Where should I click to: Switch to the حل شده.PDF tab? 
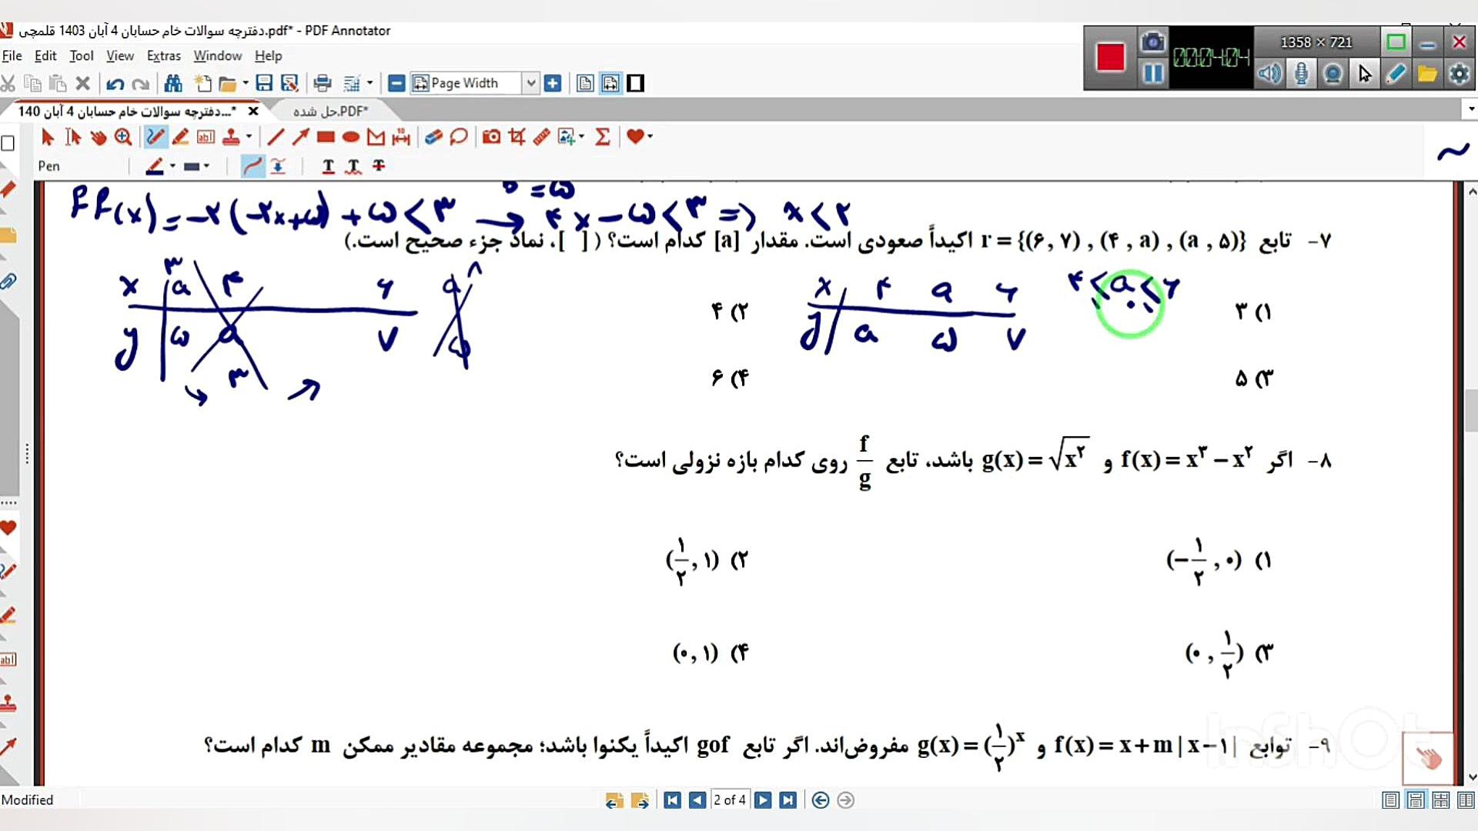pos(330,111)
